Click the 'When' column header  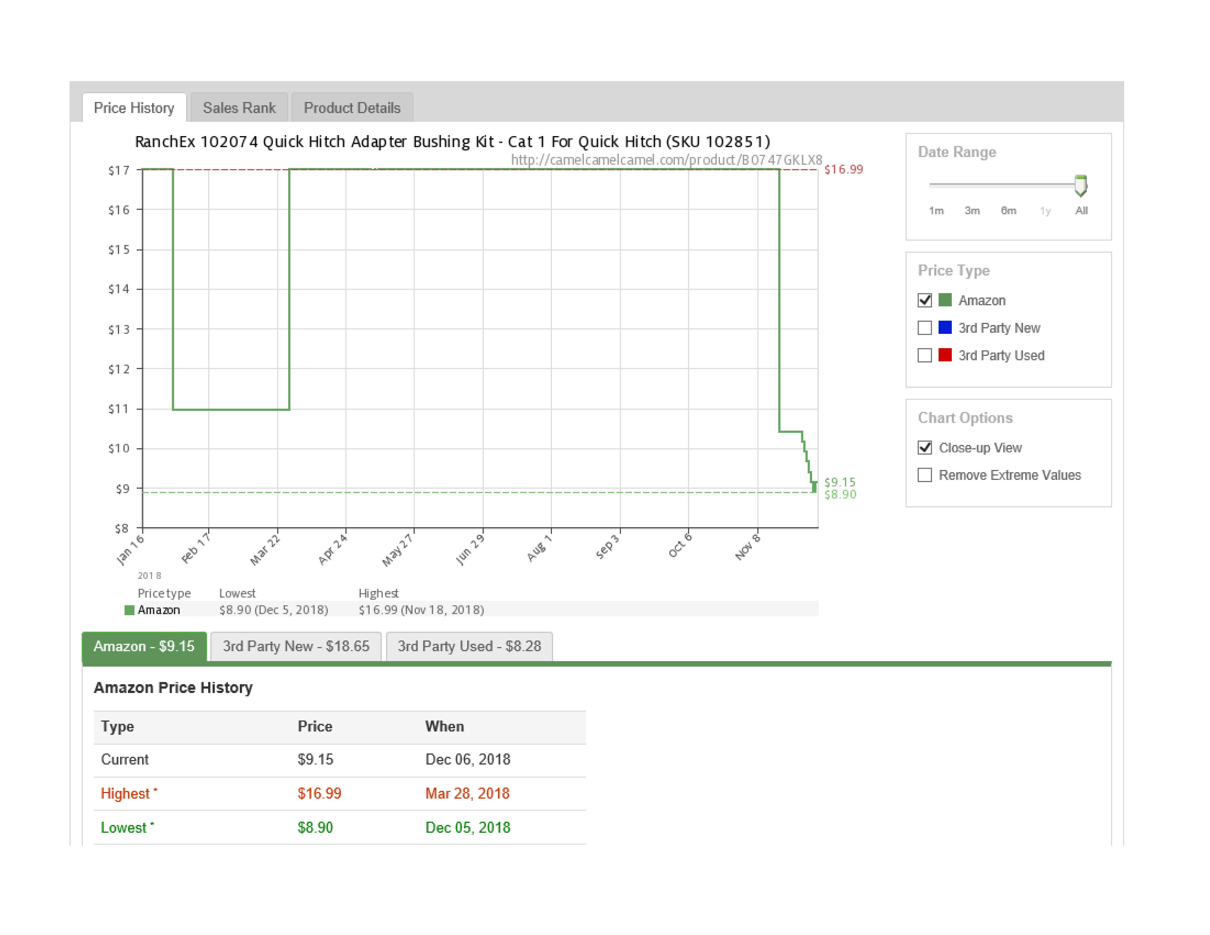click(x=445, y=727)
